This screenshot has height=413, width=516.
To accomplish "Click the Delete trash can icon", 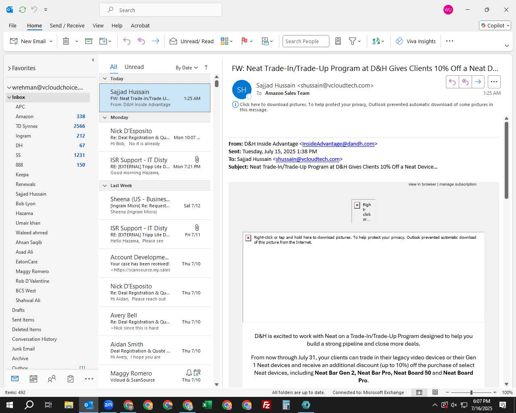I will 66,41.
